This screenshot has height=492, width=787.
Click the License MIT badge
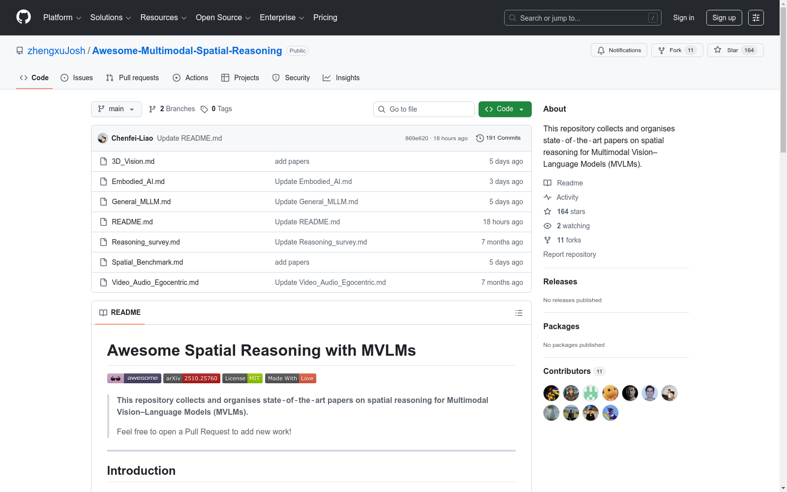pos(242,378)
